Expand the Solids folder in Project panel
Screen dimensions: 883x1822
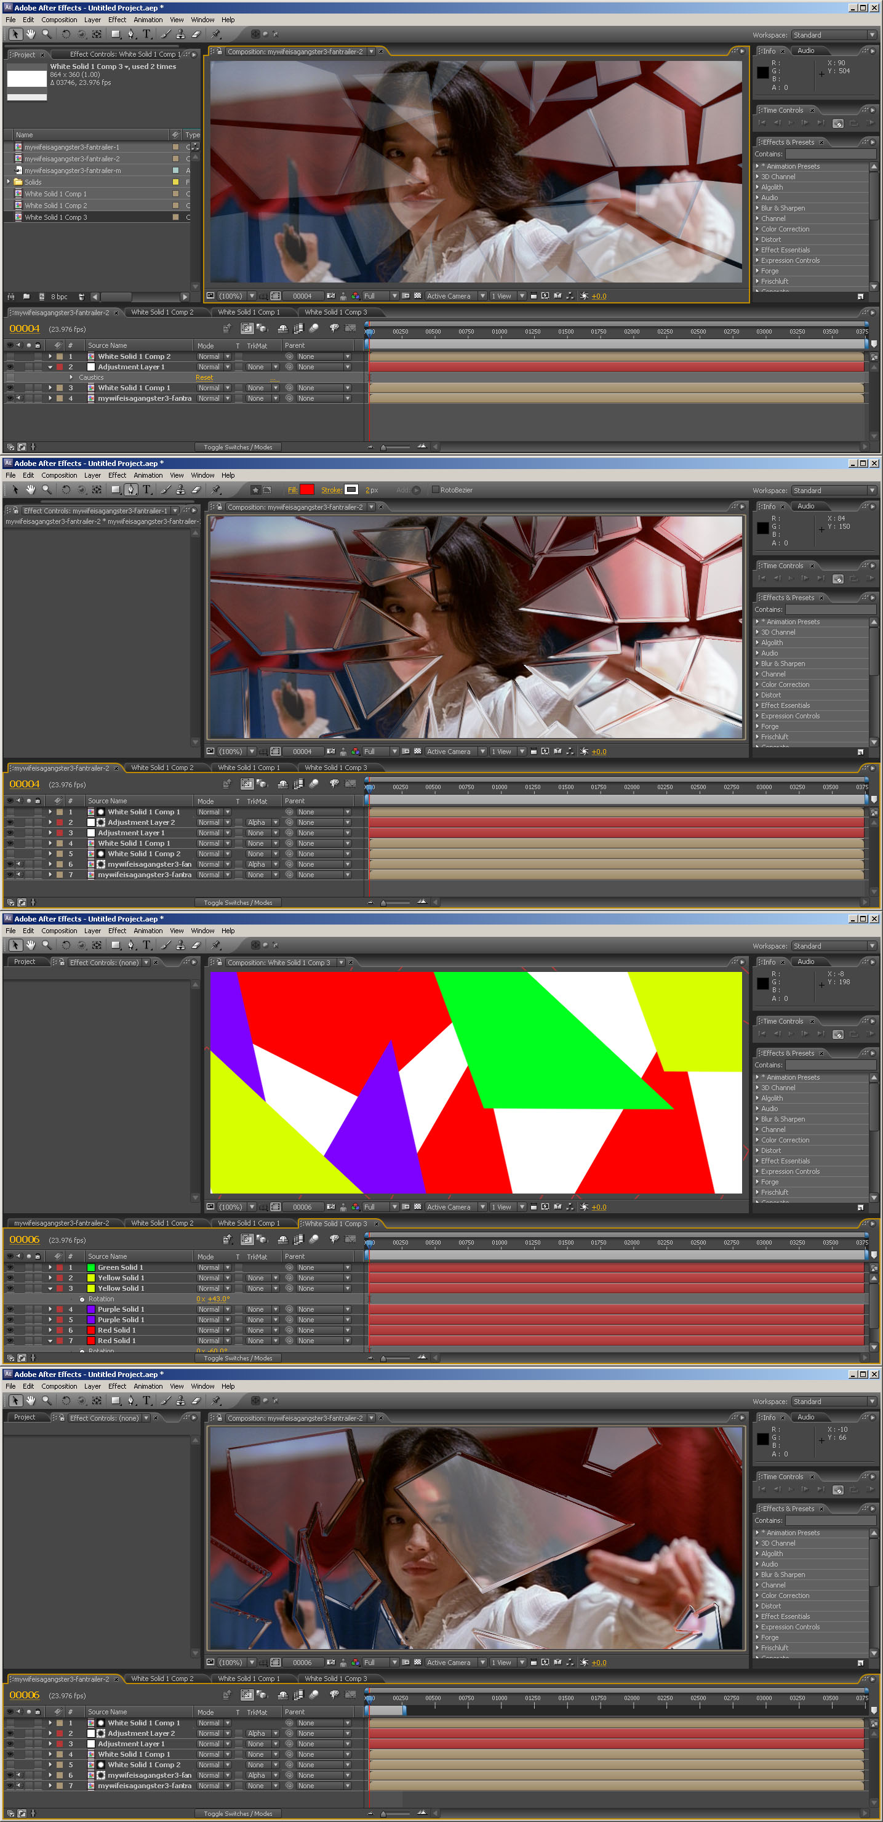tap(9, 182)
